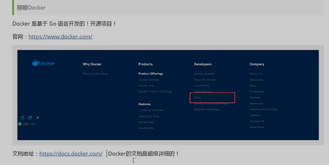Open the Container Runtime link
Image resolution: width=329 pixels, height=165 pixels.
coord(151,110)
